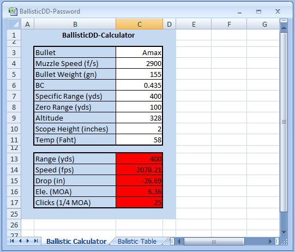Minimize the BallisticDD-Password workbook window
This screenshot has width=295, height=252.
click(x=239, y=11)
